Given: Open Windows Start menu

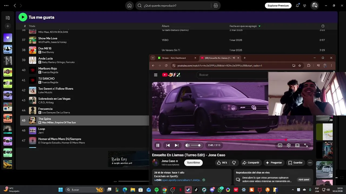Looking at the screenshot, I should coord(61,190).
